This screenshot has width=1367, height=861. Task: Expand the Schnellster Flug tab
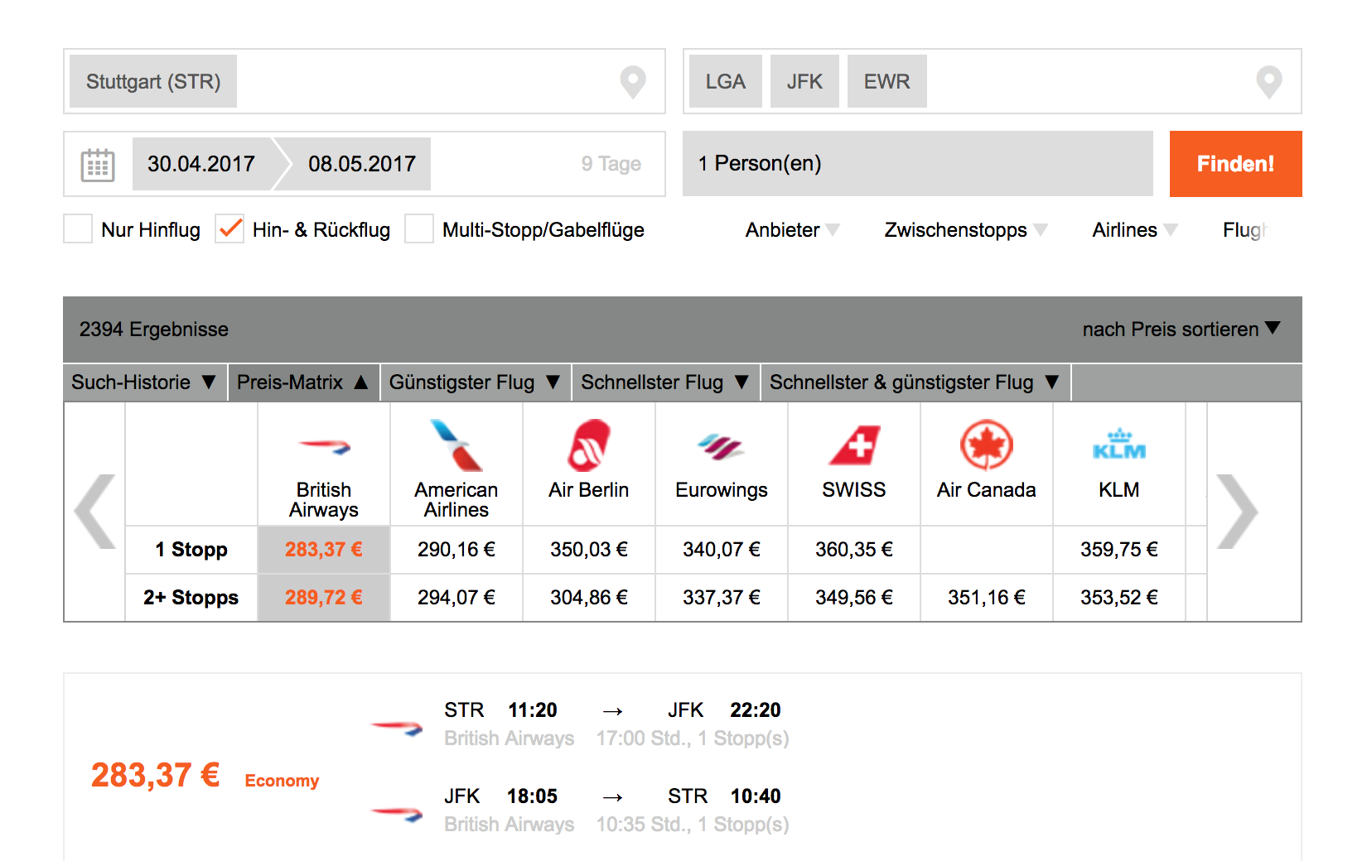pyautogui.click(x=666, y=382)
